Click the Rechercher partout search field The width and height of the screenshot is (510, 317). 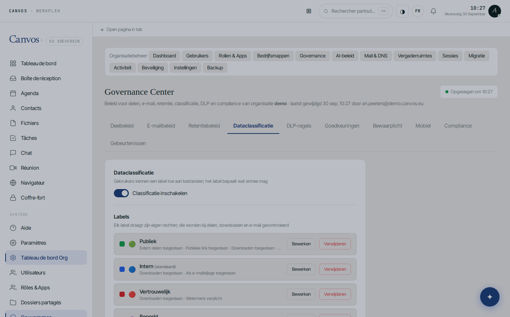[356, 11]
